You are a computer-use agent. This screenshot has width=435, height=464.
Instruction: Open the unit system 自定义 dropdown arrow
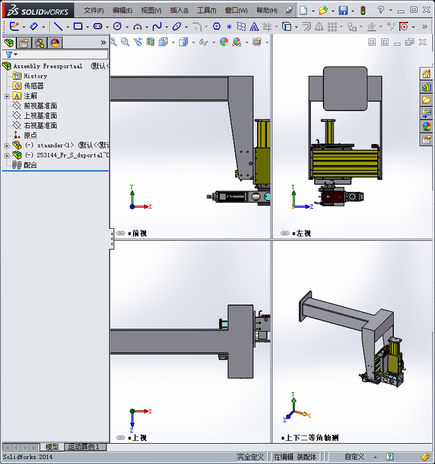pos(375,457)
